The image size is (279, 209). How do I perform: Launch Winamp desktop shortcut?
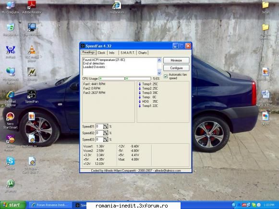pos(32,74)
